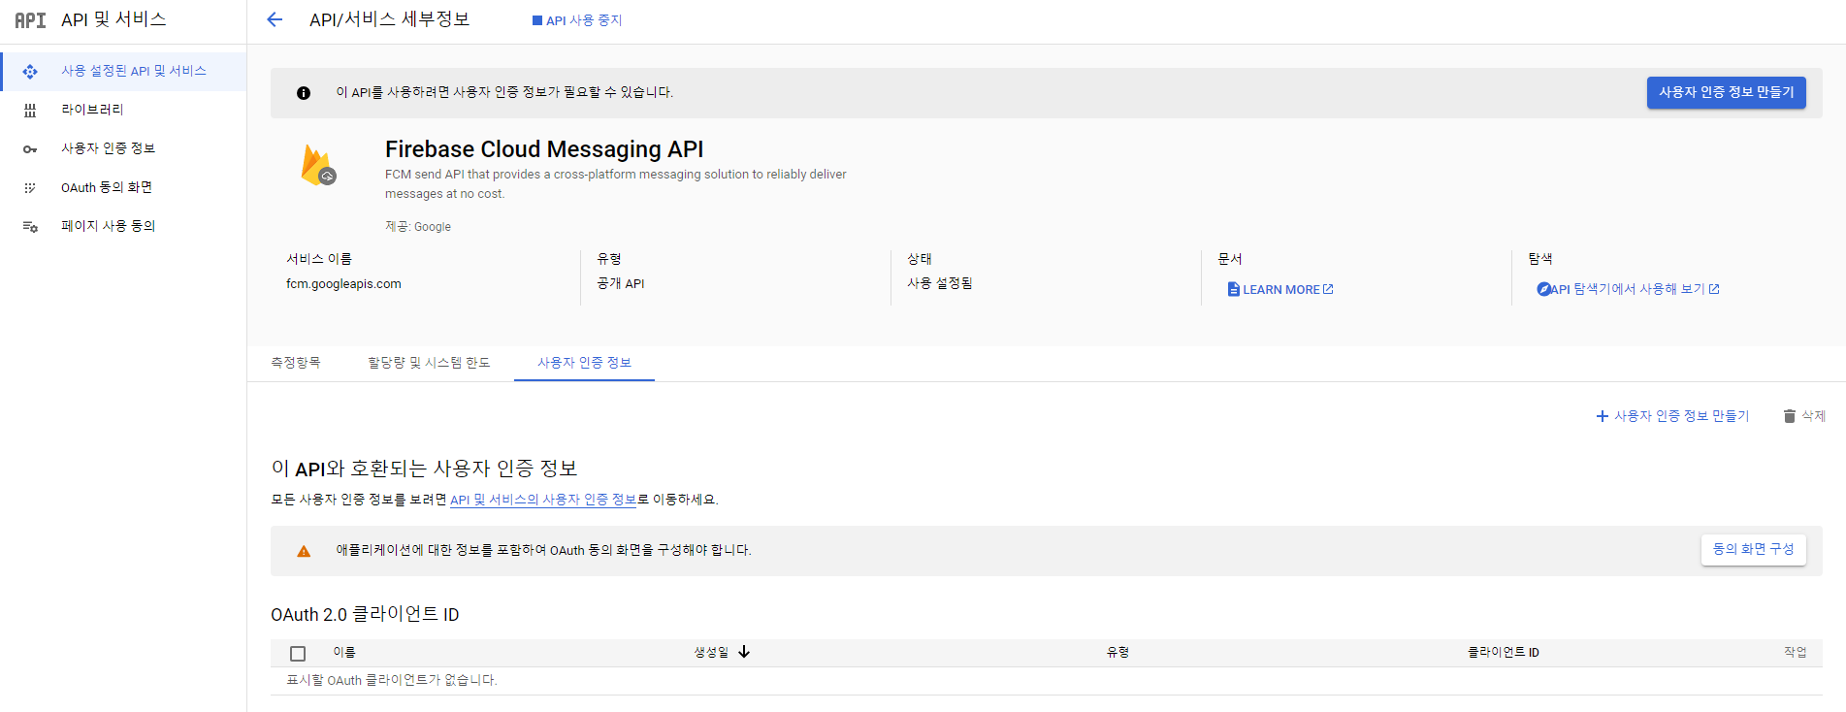Click the 클라이언트 ID column header
The height and width of the screenshot is (712, 1846).
coord(1503,652)
